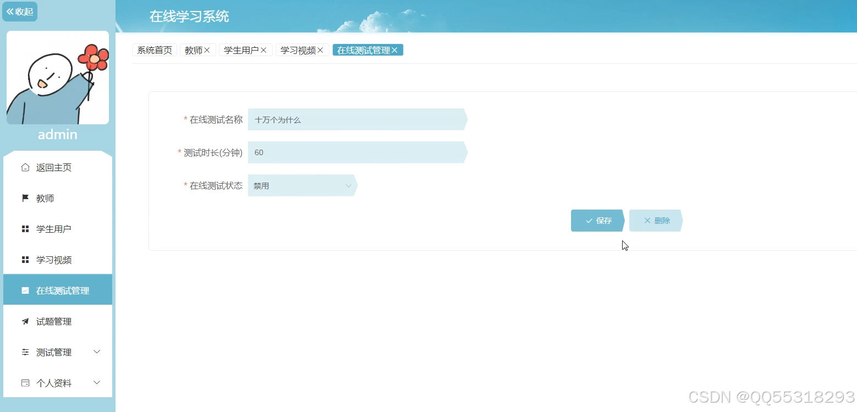Click the home icon beside 返回主页
Image resolution: width=857 pixels, height=412 pixels.
(x=25, y=167)
